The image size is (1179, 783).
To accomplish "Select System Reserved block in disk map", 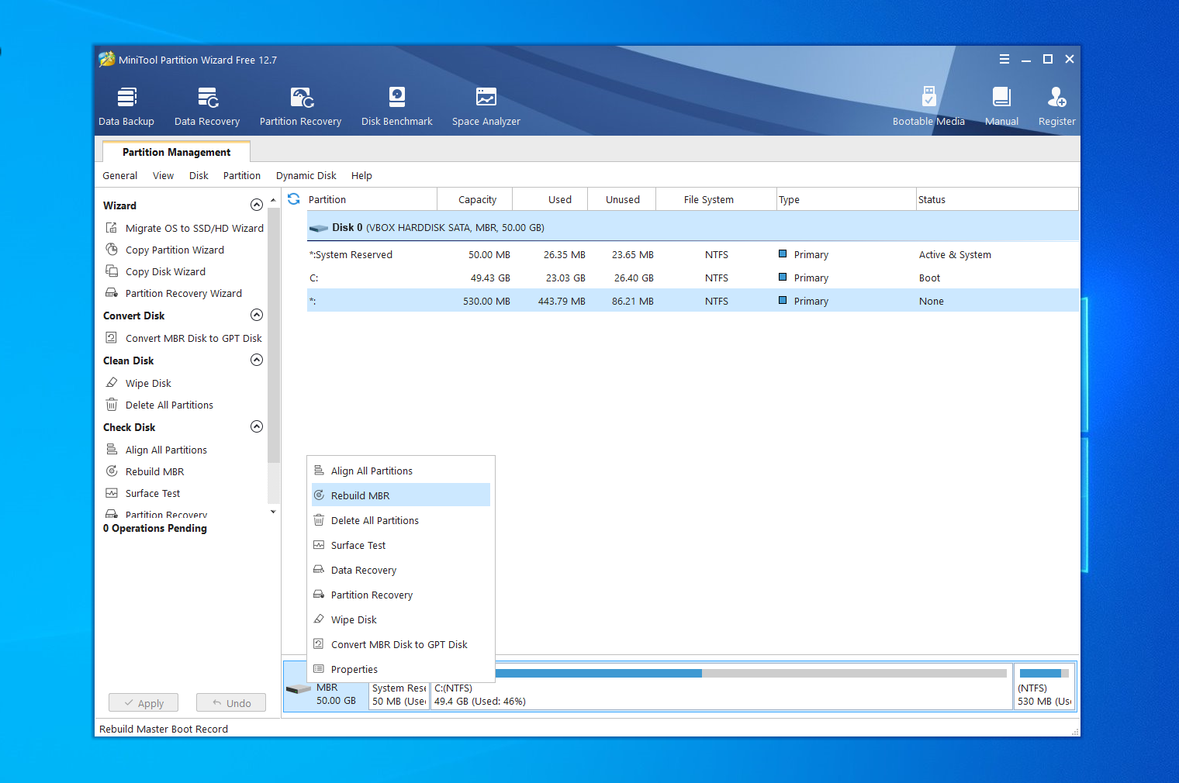I will (399, 695).
